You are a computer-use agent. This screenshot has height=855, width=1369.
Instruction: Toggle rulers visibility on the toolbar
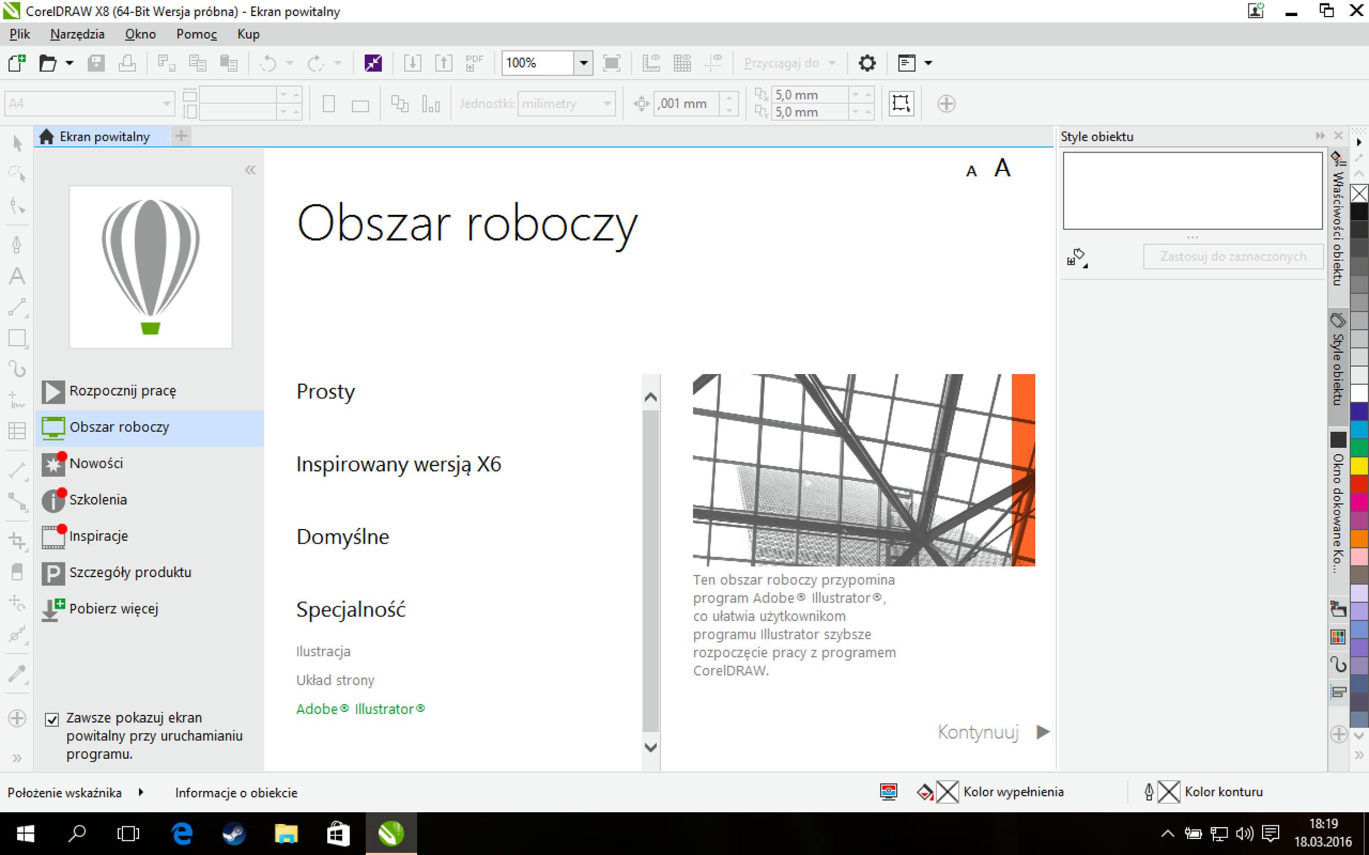652,62
